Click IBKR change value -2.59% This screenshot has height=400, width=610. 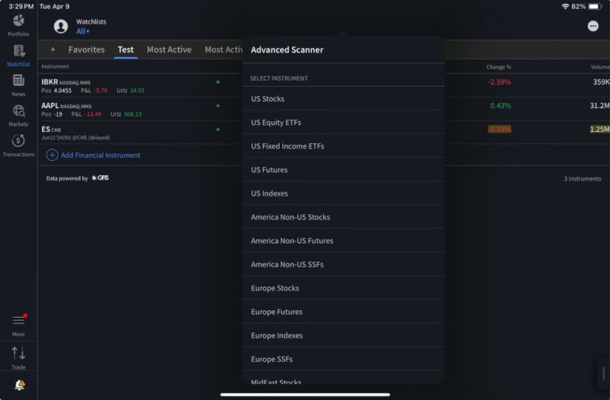499,82
